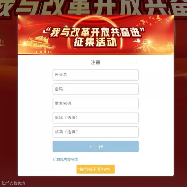This screenshot has width=187, height=187.
Task: Click the flying doves graphic in banner
Action: [x=150, y=21]
